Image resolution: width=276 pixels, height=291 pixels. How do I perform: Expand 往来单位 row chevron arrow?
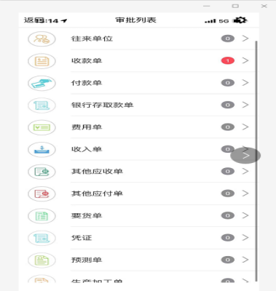[x=245, y=39]
